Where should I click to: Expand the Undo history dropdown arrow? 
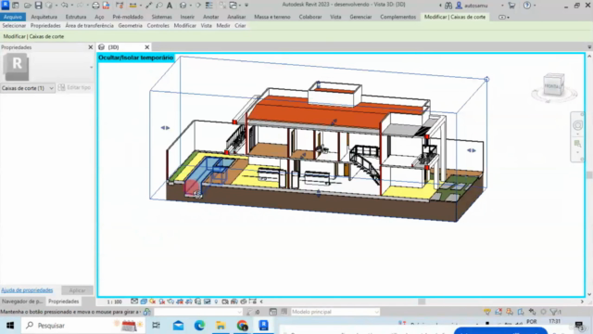coord(72,6)
